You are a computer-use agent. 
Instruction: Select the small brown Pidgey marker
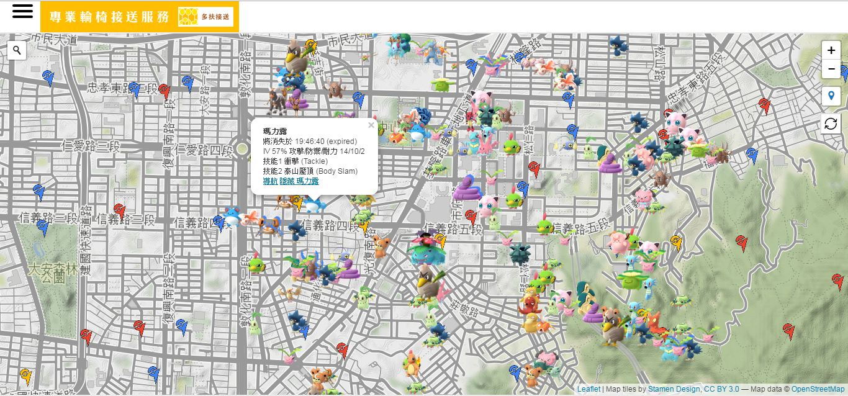pyautogui.click(x=290, y=293)
